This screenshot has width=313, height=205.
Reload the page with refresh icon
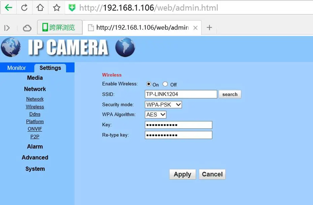(x=24, y=8)
